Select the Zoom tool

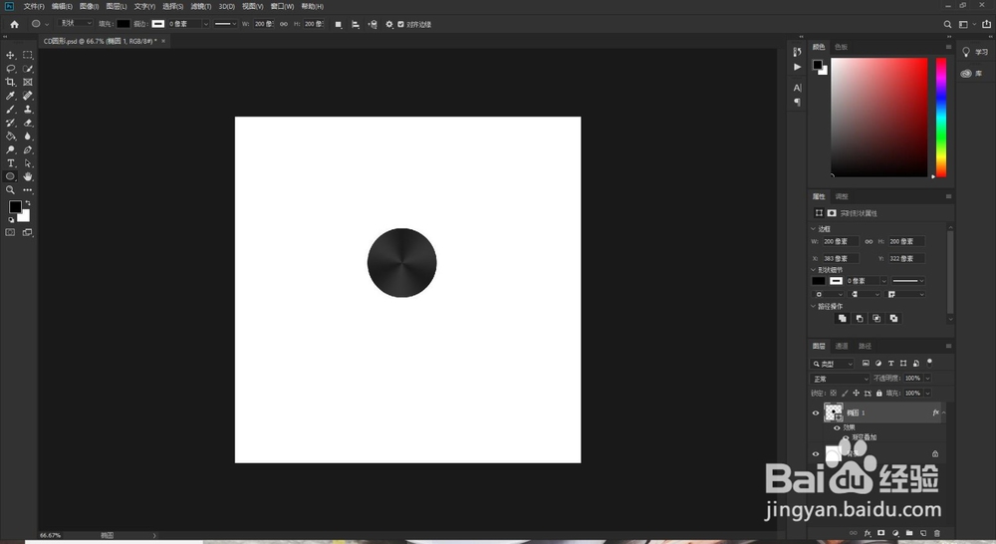click(x=10, y=190)
